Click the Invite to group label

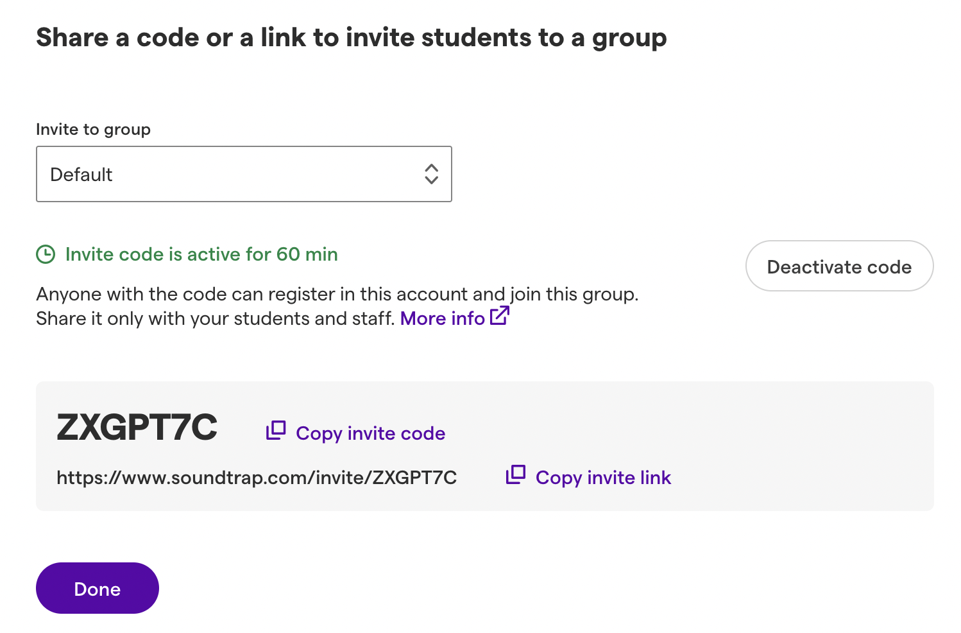click(93, 129)
